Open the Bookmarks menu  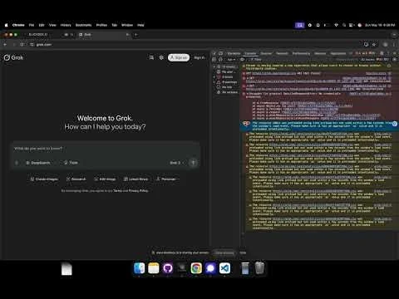(x=83, y=25)
